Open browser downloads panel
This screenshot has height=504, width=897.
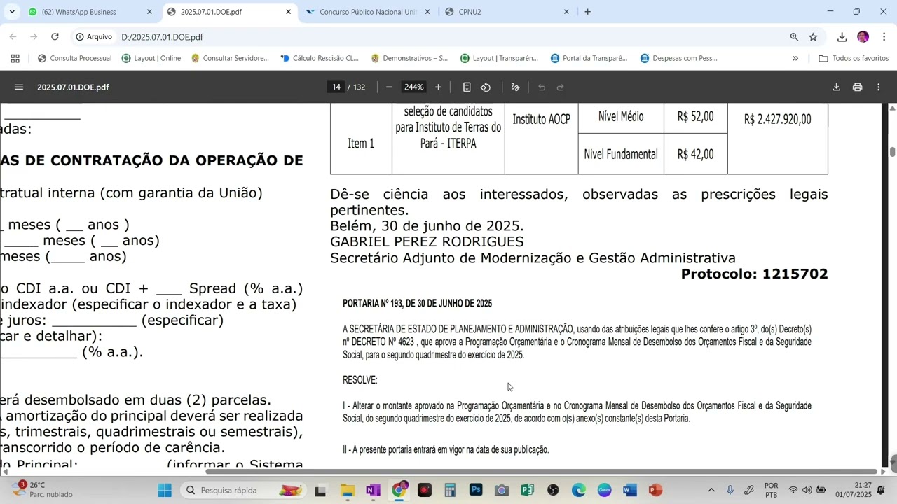(842, 37)
